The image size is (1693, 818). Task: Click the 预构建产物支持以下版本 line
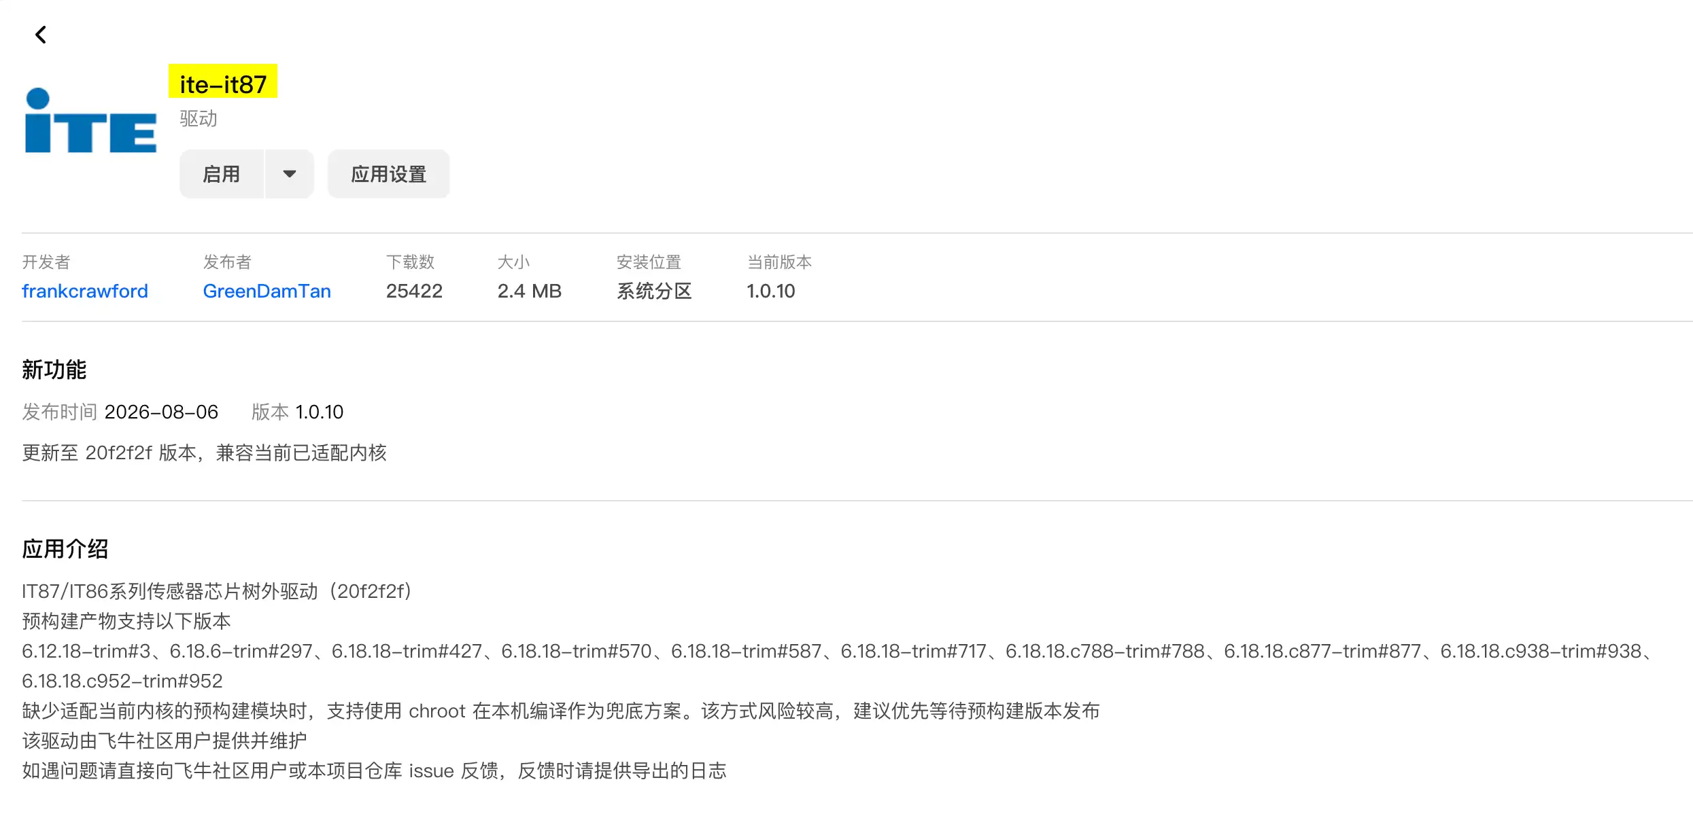tap(126, 622)
